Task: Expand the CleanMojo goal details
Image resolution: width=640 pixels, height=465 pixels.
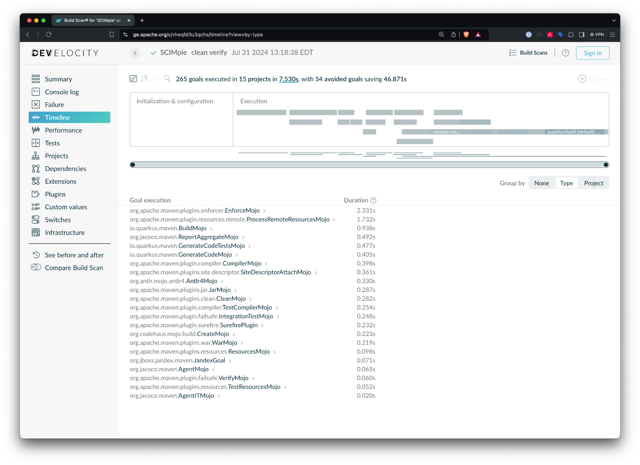Action: pos(251,298)
